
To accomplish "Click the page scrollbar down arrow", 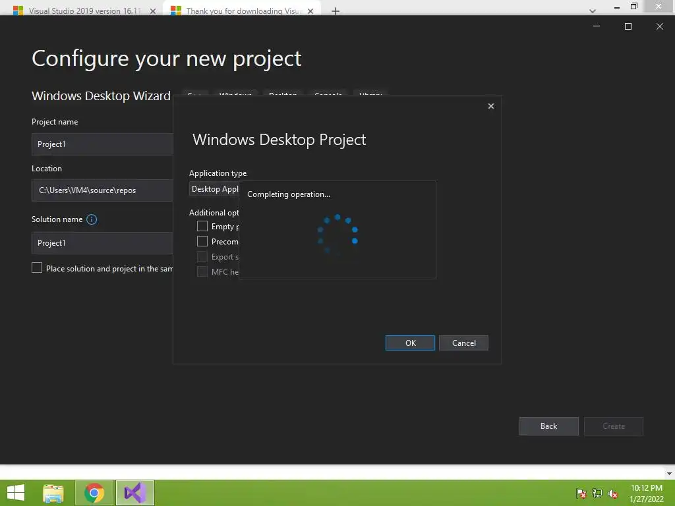I will click(668, 473).
